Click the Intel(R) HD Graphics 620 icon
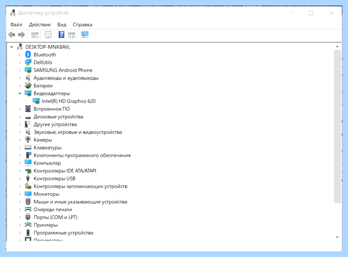Screen dimensions: 348x257 point(36,101)
